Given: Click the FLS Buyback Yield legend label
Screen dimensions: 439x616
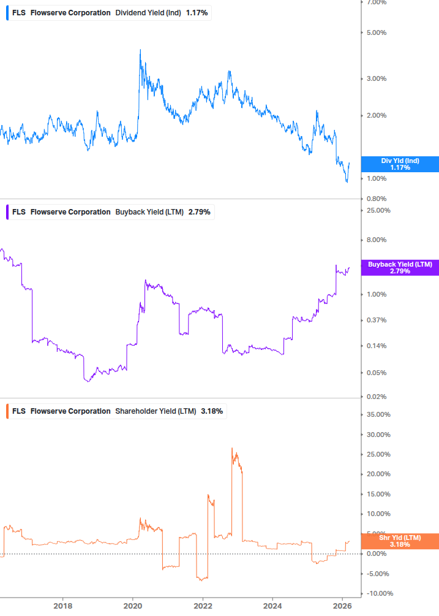Looking at the screenshot, I should [111, 212].
